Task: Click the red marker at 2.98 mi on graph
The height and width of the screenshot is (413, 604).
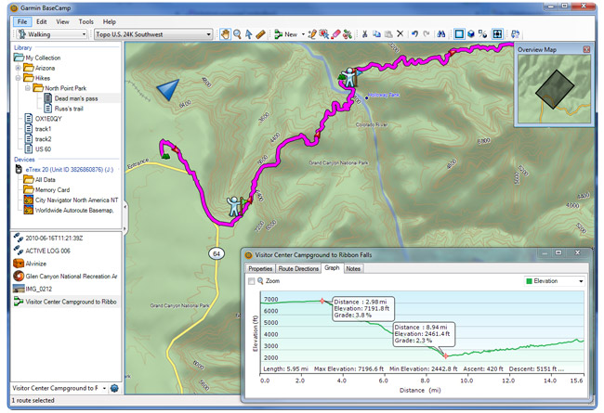Action: pyautogui.click(x=322, y=301)
